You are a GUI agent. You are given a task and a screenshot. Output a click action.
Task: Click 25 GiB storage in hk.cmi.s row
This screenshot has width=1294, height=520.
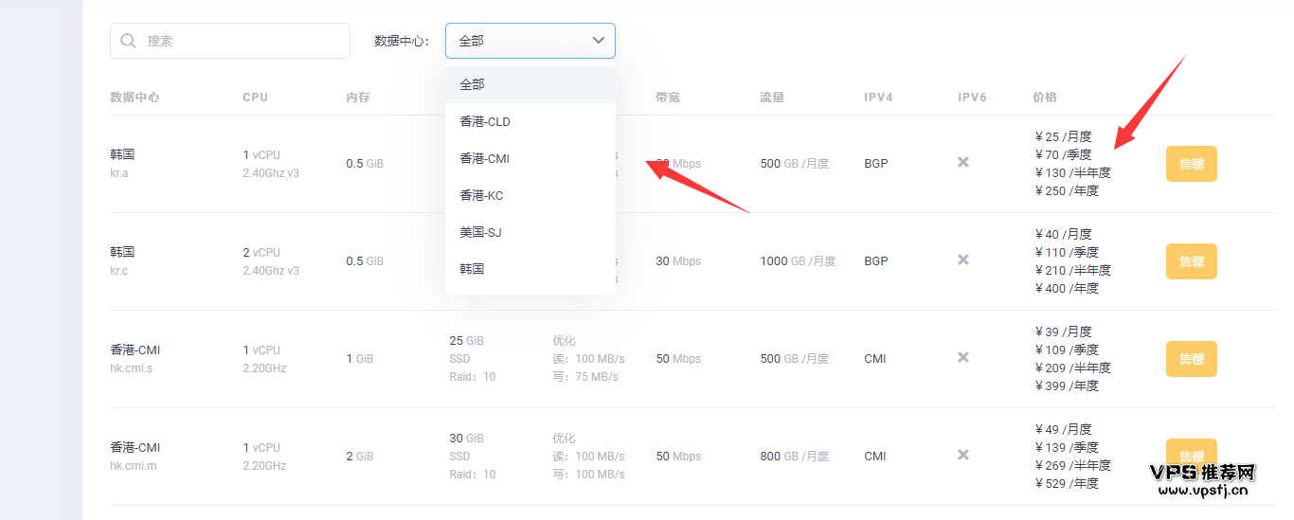point(466,340)
